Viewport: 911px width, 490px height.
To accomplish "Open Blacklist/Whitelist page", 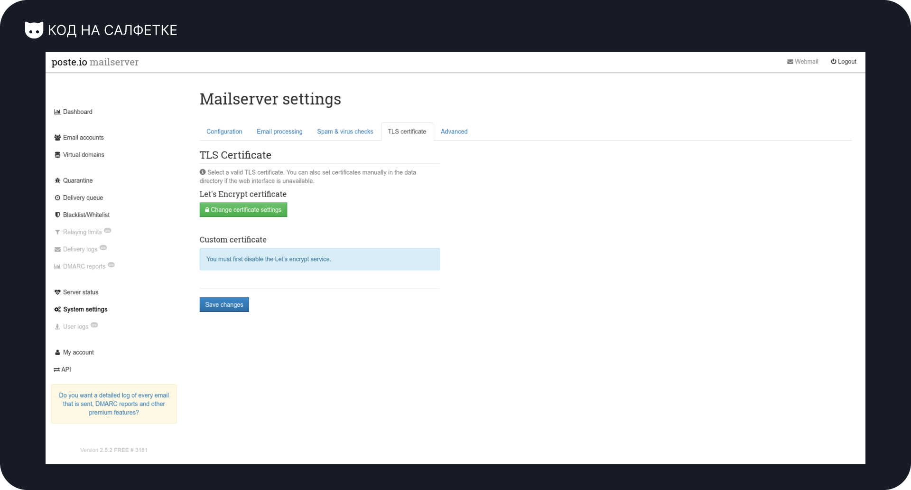I will 82,215.
